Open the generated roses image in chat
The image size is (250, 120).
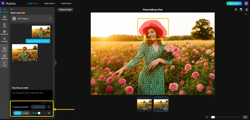click(x=25, y=52)
